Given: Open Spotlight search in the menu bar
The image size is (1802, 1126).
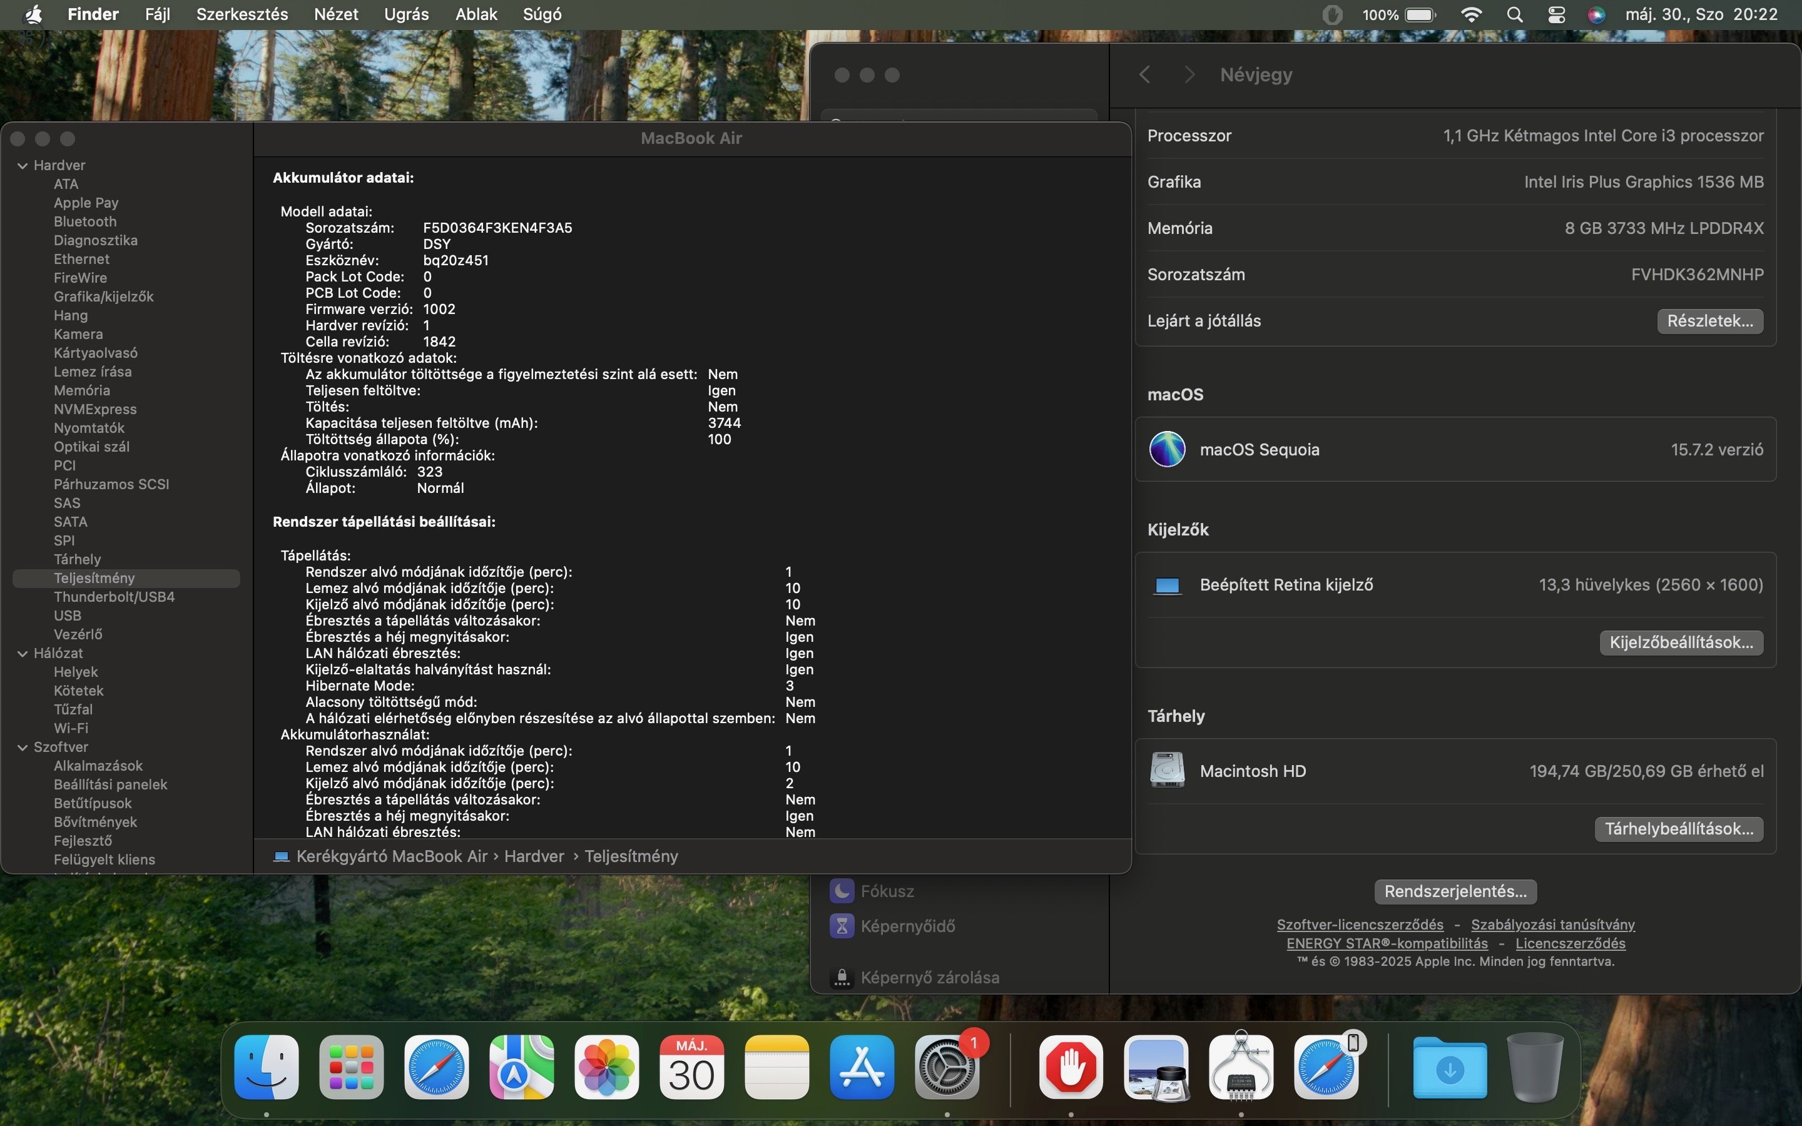Looking at the screenshot, I should (x=1514, y=14).
